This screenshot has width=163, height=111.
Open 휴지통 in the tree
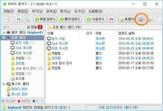click(20, 79)
